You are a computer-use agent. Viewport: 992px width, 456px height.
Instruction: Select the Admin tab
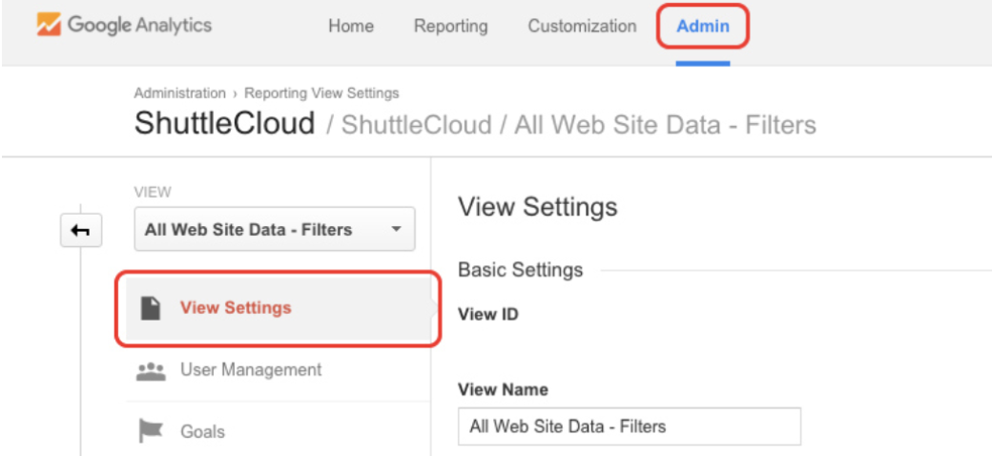click(x=703, y=26)
